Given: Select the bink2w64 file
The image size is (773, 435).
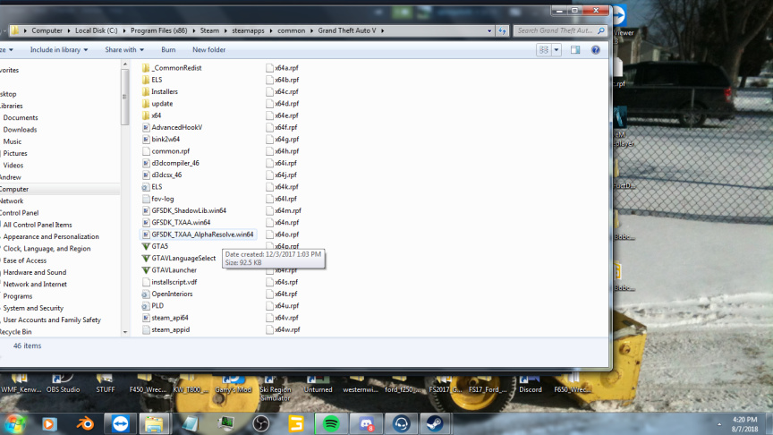Looking at the screenshot, I should pyautogui.click(x=161, y=139).
